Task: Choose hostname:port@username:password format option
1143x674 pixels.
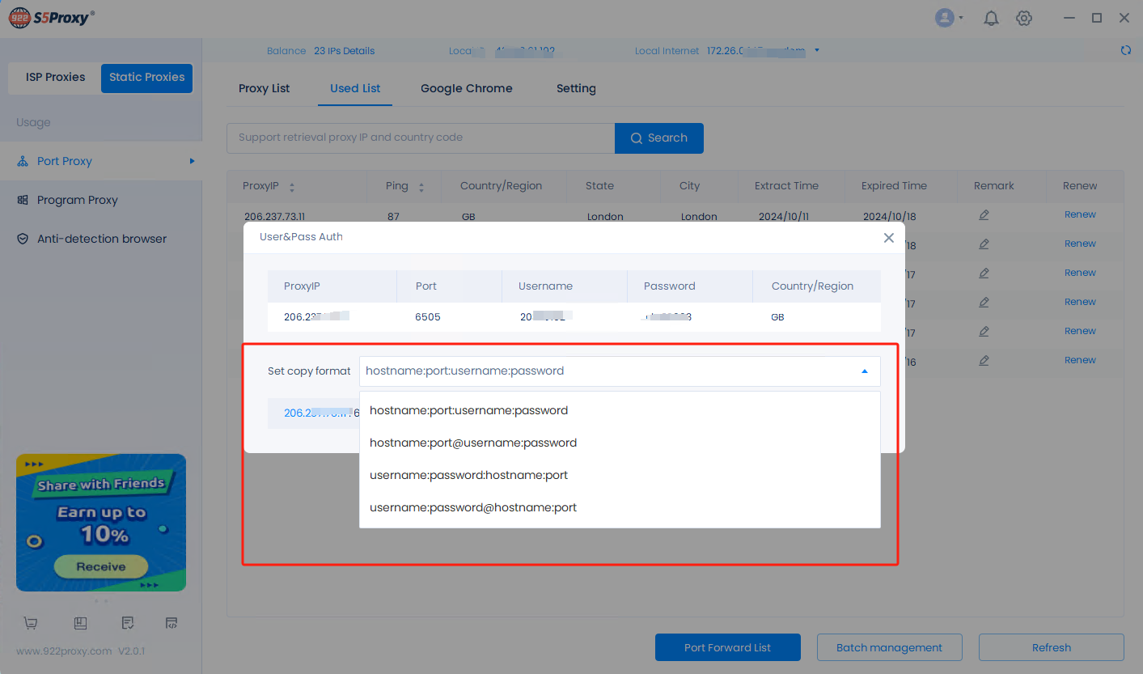Action: click(472, 443)
